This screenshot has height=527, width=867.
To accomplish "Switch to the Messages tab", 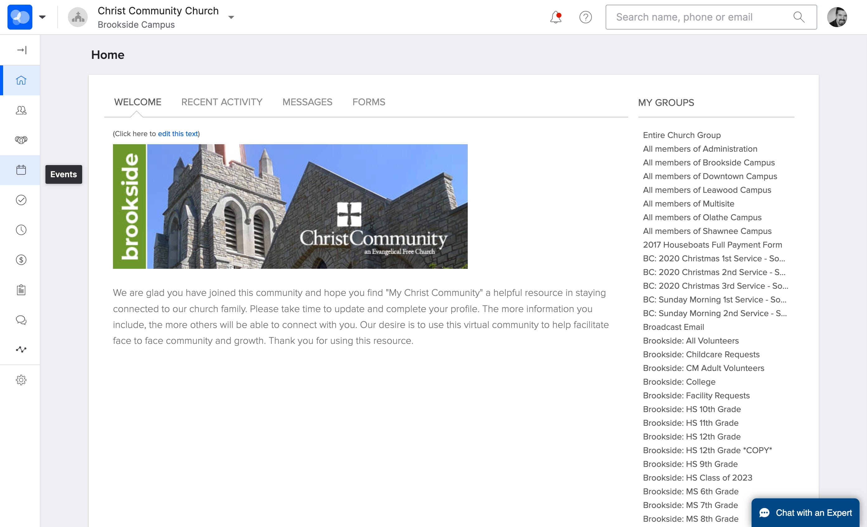I will point(307,102).
